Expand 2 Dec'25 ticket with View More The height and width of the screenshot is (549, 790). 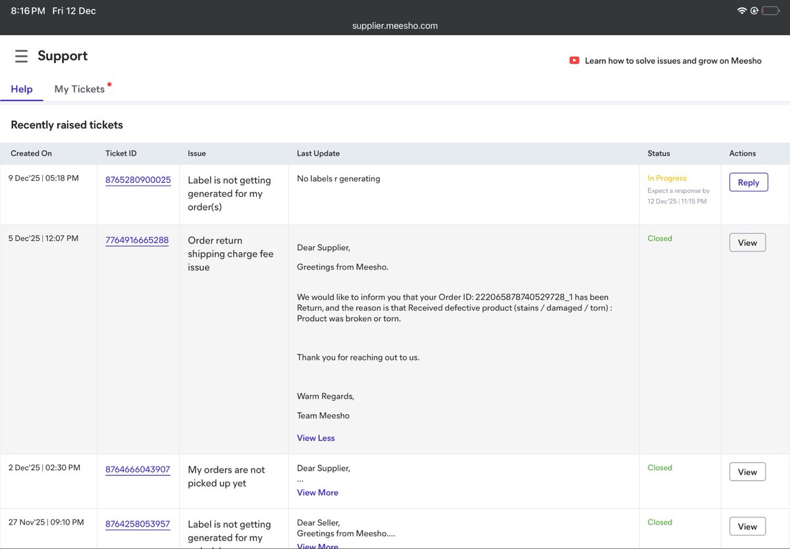coord(317,492)
